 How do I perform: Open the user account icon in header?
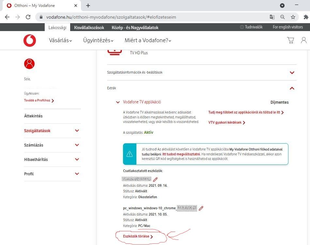304,40
